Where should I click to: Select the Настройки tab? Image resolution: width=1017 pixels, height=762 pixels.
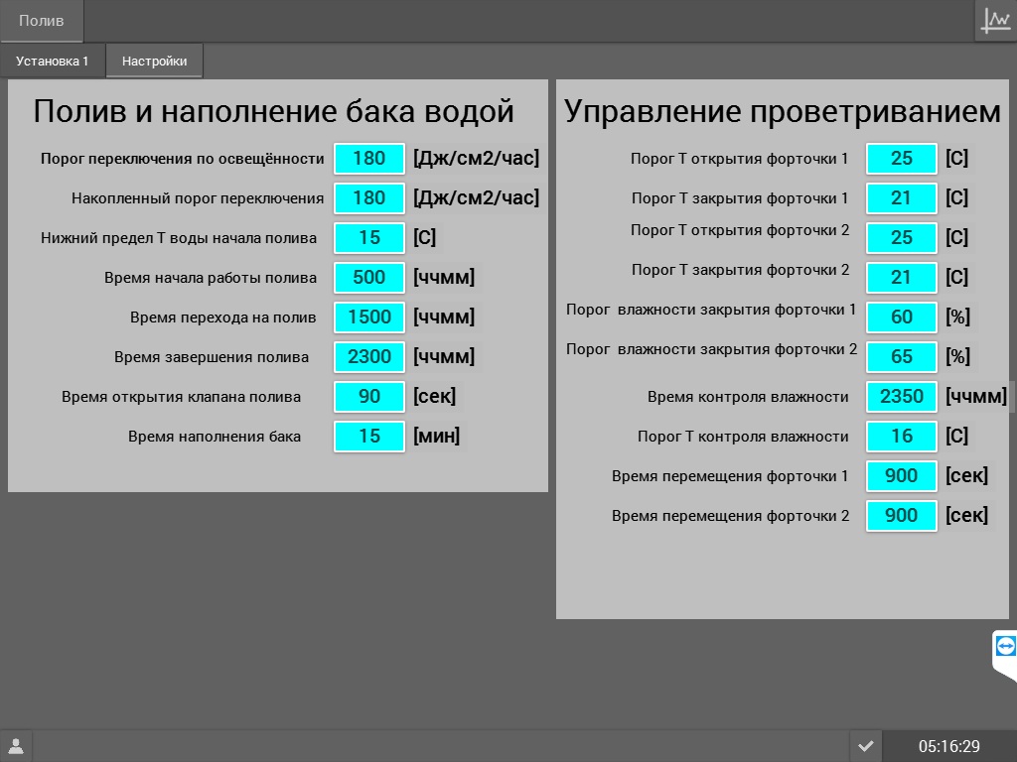tap(154, 61)
